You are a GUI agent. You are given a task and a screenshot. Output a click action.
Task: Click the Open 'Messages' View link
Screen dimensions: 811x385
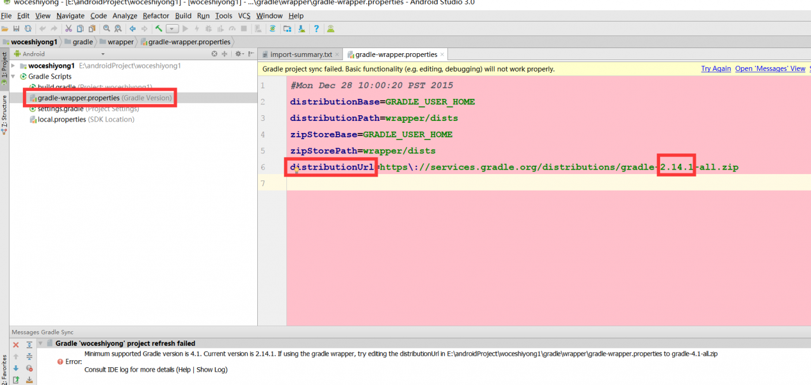[x=770, y=68]
